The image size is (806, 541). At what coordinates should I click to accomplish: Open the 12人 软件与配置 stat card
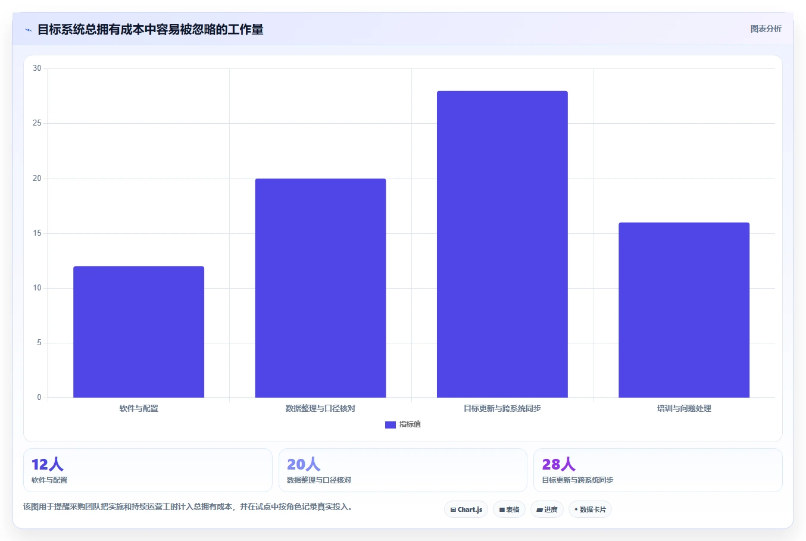point(148,470)
